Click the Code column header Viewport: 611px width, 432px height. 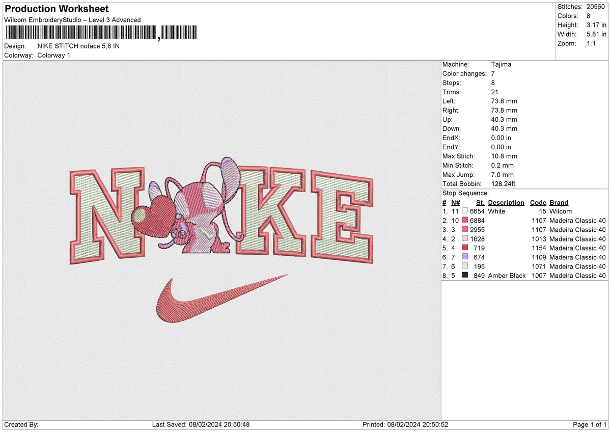click(x=538, y=202)
